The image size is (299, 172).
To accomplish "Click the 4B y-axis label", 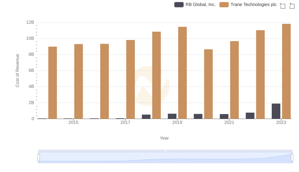I will [x=31, y=87].
